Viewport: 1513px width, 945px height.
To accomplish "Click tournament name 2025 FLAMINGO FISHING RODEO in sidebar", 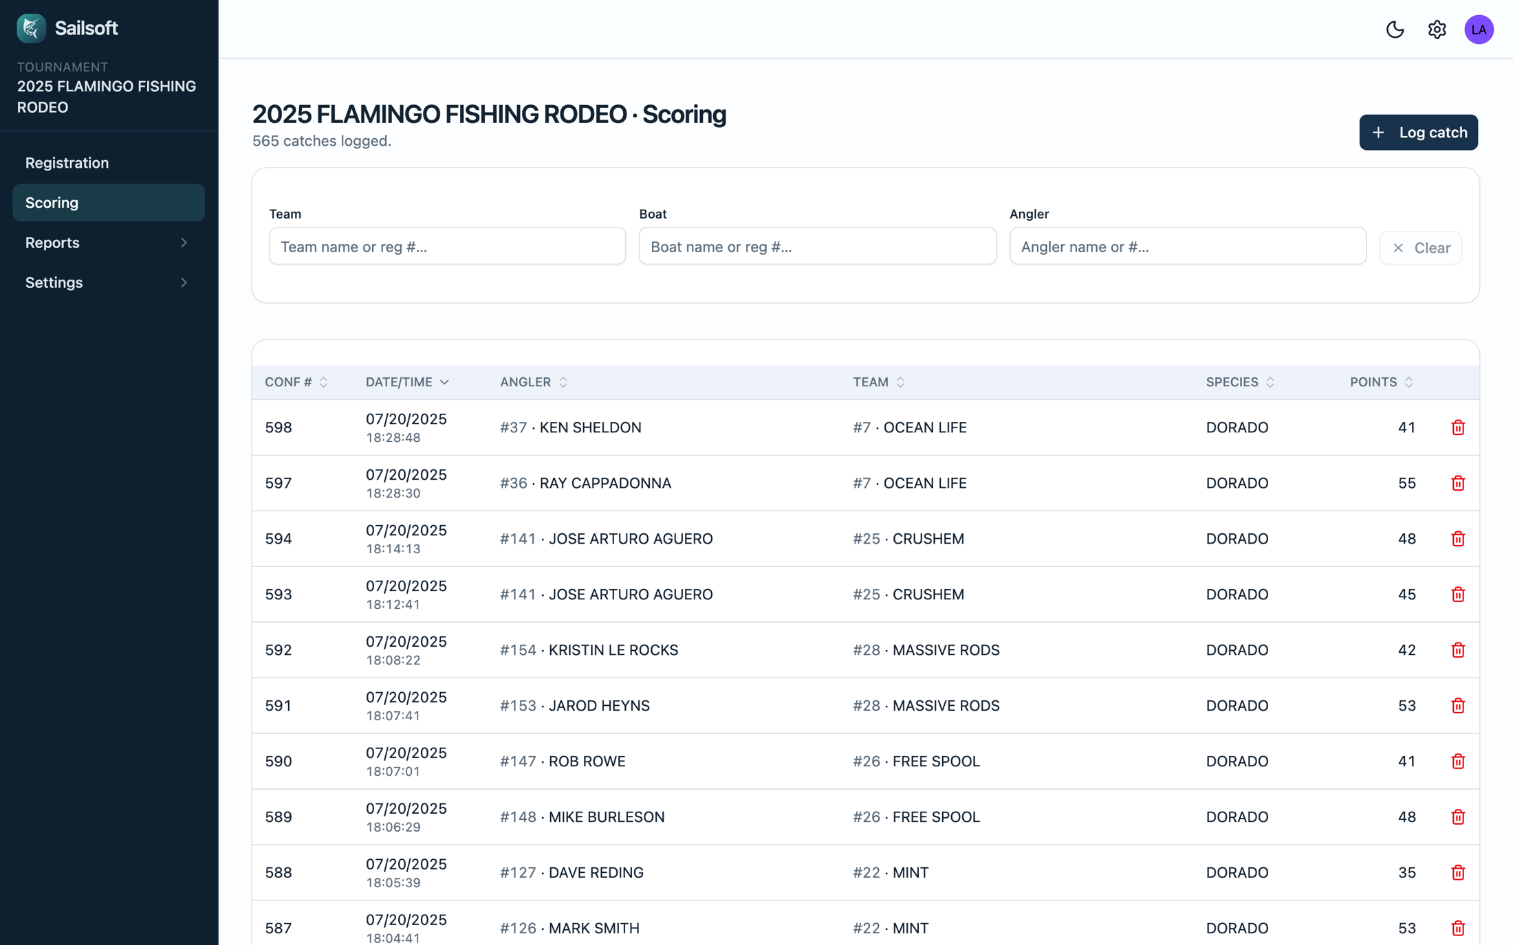I will (x=107, y=97).
